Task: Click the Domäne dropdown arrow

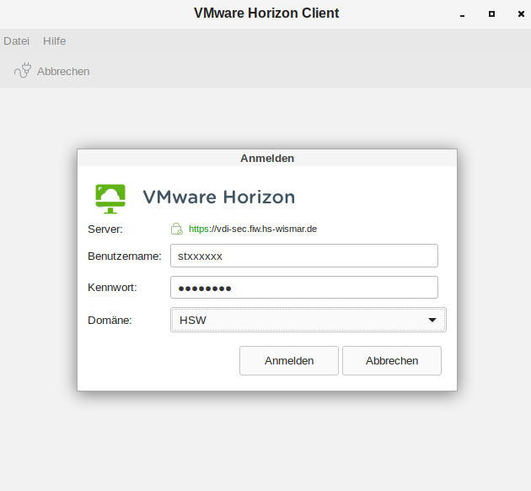Action: tap(432, 320)
